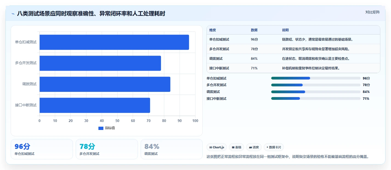Click the description starting 链路短、状态少
The image size is (391, 170).
pyautogui.click(x=318, y=39)
